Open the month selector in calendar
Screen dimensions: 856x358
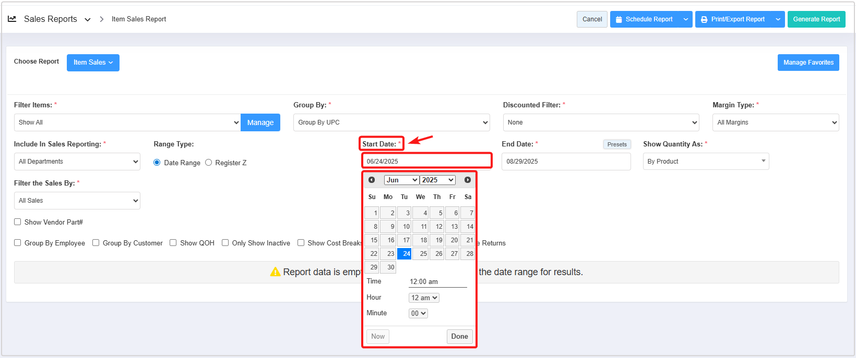(401, 180)
